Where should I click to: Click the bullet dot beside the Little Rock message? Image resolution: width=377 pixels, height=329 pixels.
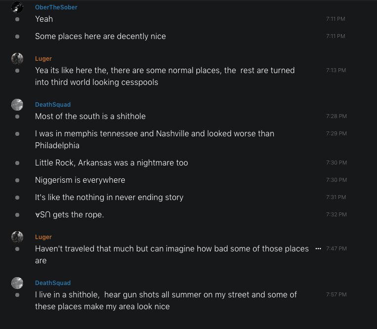[17, 163]
